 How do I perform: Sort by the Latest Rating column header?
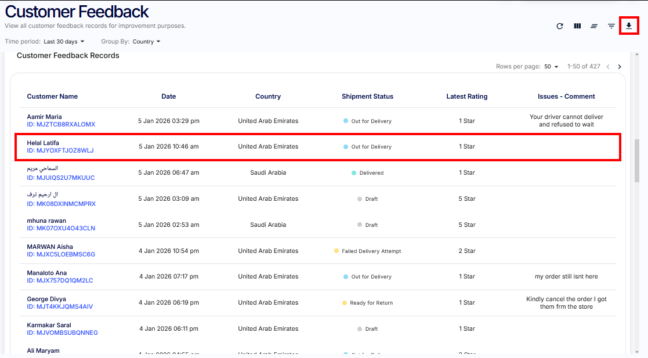[x=466, y=96]
